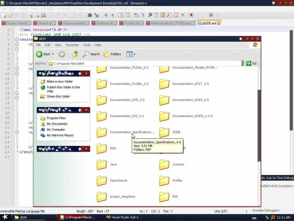The image size is (294, 221).
Task: Click the Search button in Explorer toolbar
Action: point(91,54)
